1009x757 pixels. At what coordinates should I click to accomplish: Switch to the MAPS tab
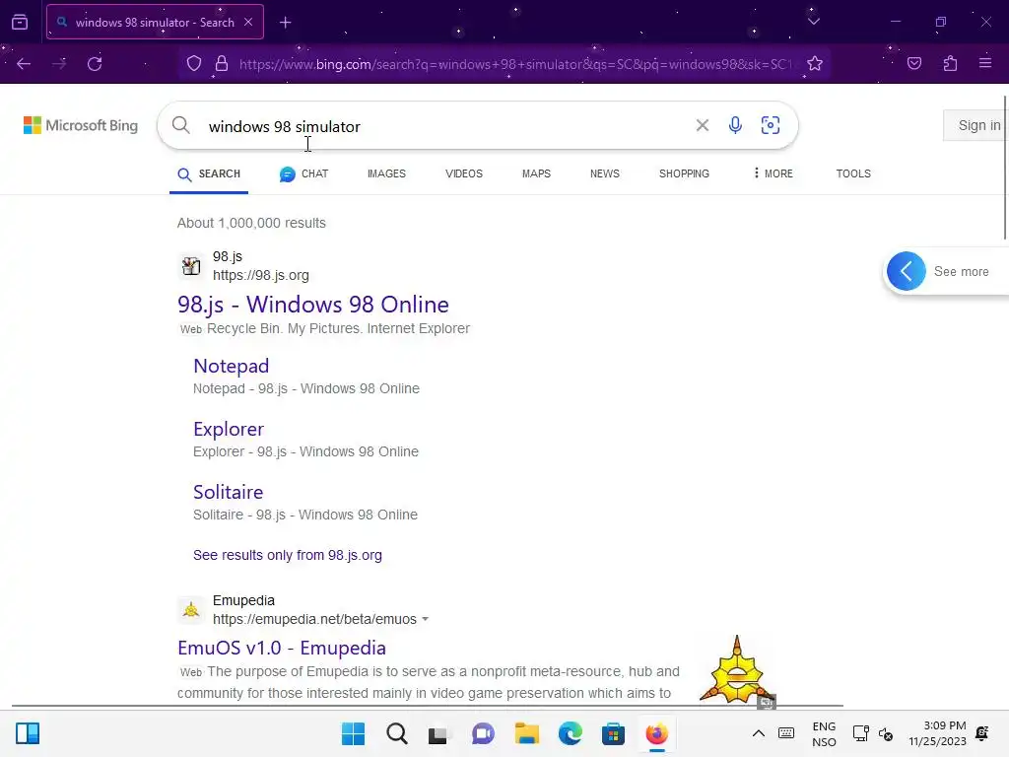(x=536, y=173)
